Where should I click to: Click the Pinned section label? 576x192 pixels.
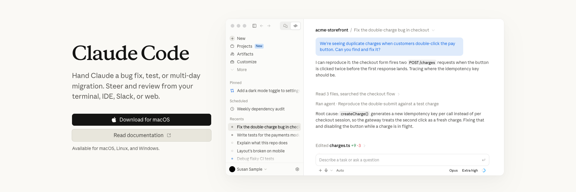[x=235, y=83]
